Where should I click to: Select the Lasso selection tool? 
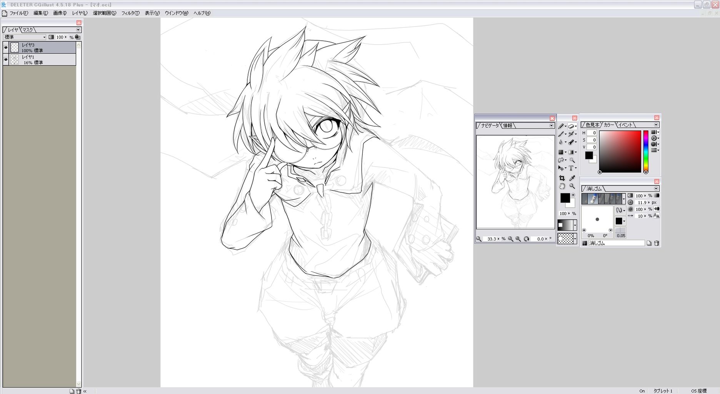coord(561,160)
